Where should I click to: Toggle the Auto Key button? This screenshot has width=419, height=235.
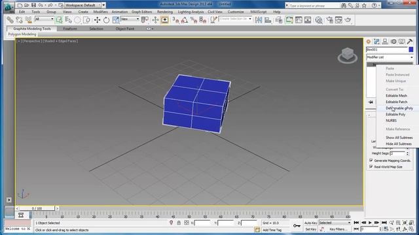pos(311,223)
